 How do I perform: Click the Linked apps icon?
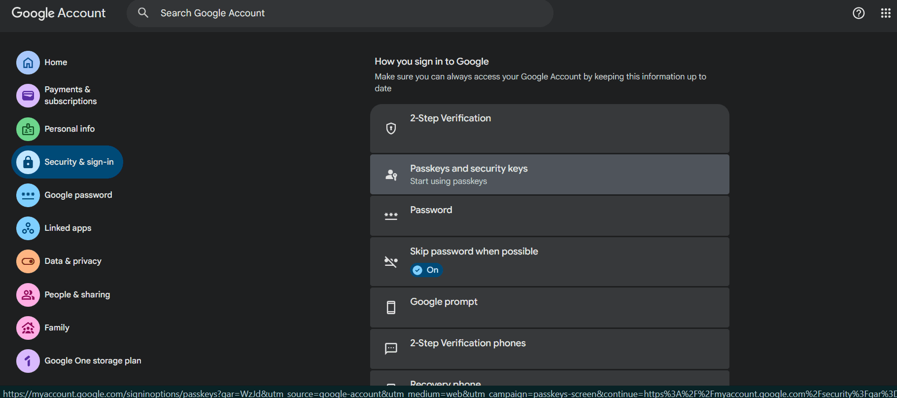pos(28,228)
